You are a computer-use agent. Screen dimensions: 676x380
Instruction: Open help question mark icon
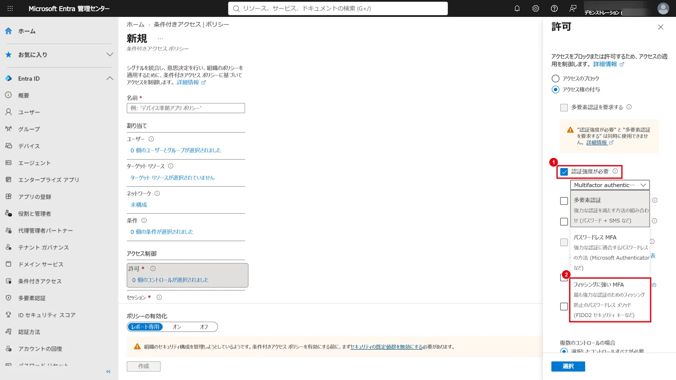click(554, 8)
